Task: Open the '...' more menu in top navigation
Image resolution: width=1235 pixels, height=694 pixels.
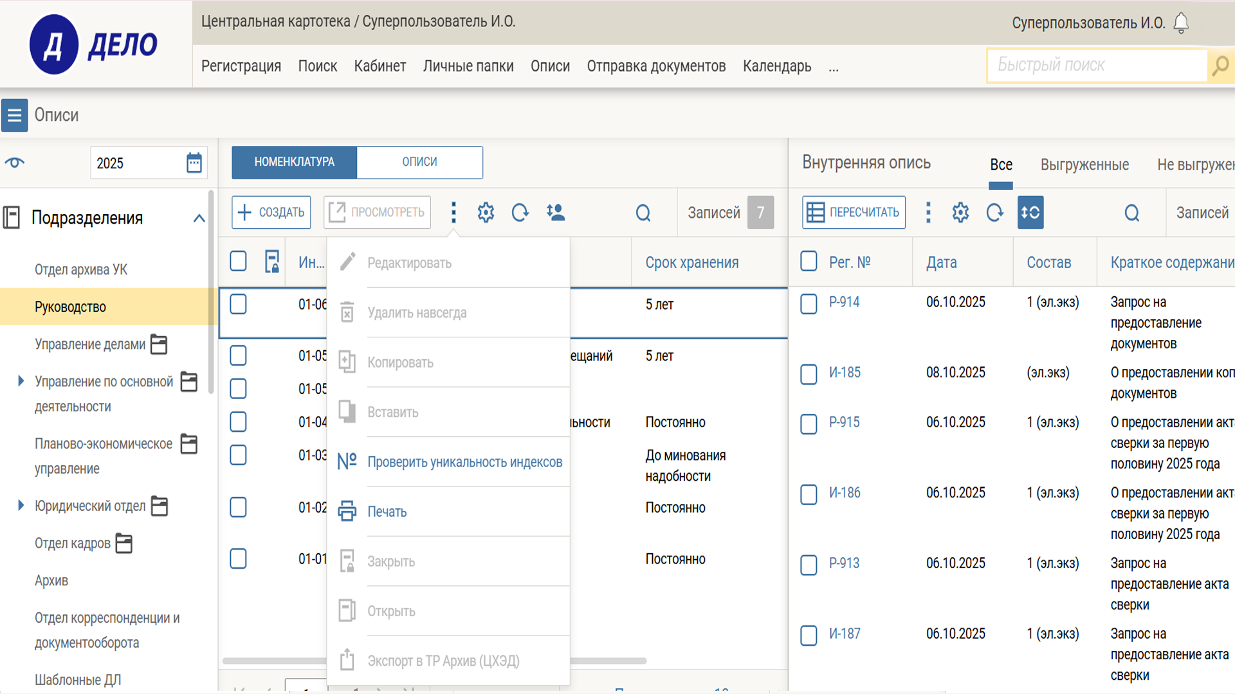Action: [834, 68]
